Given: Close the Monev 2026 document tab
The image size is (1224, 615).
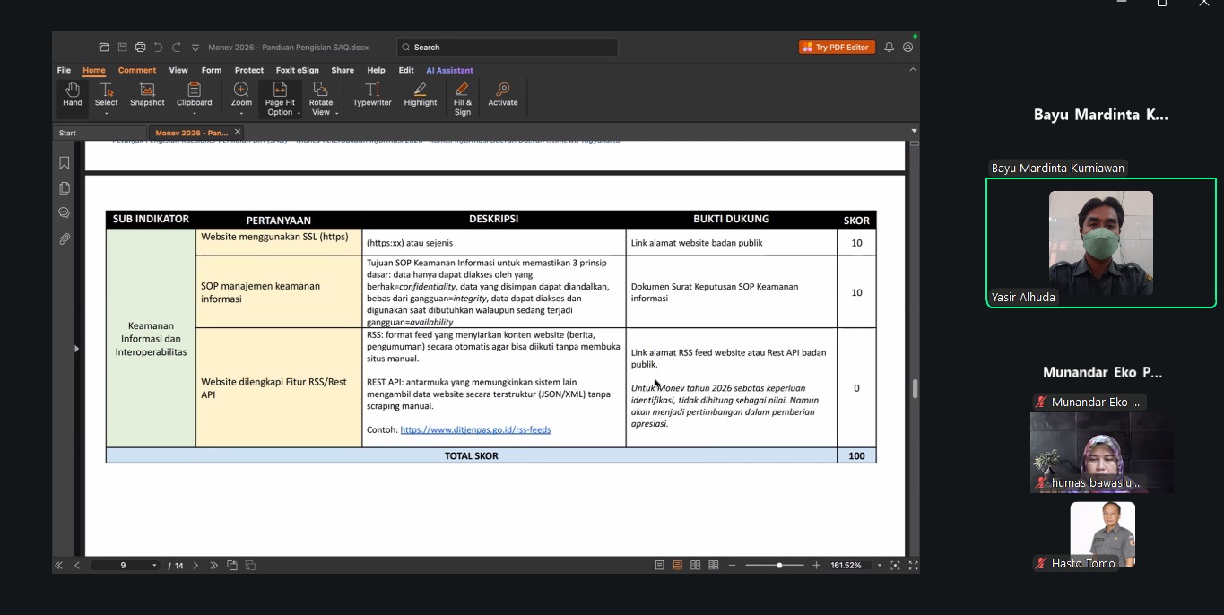Looking at the screenshot, I should coord(238,132).
